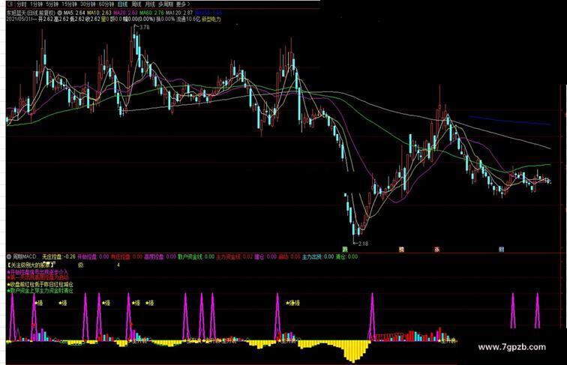Open MA settings circle icon beside MA5
This screenshot has height=365, width=567.
click(60, 13)
